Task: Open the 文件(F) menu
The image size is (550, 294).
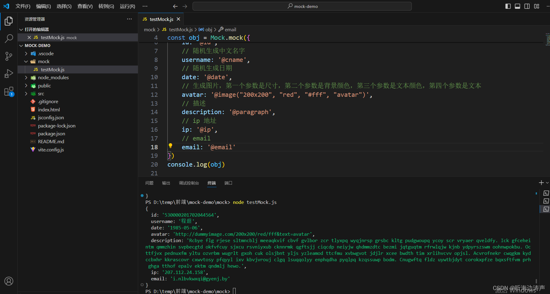Action: 23,6
